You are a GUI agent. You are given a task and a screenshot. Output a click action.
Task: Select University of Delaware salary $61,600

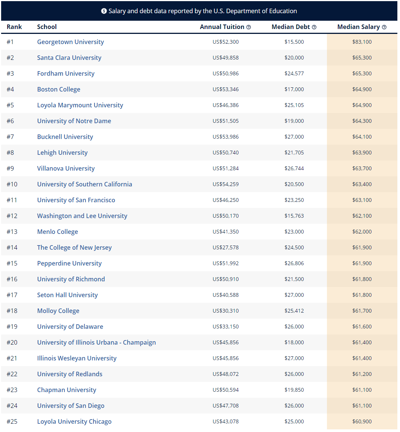point(362,327)
